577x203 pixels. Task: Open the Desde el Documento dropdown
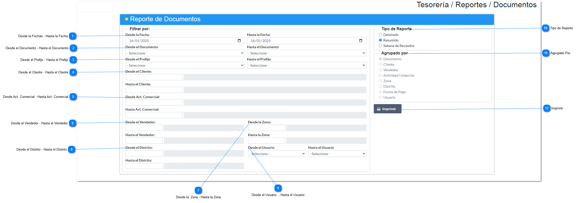pyautogui.click(x=185, y=53)
